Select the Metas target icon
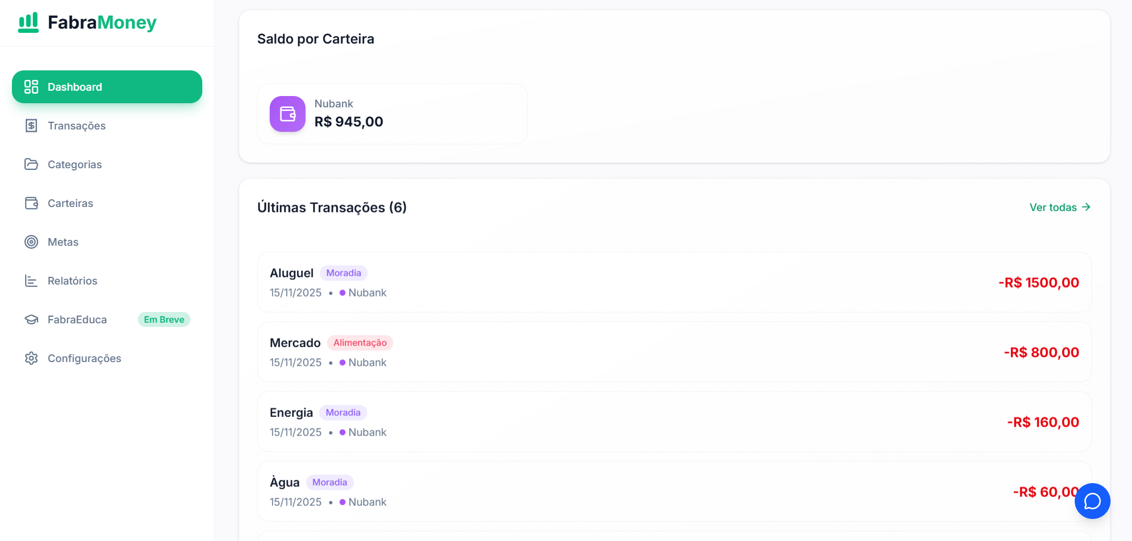 (x=31, y=242)
